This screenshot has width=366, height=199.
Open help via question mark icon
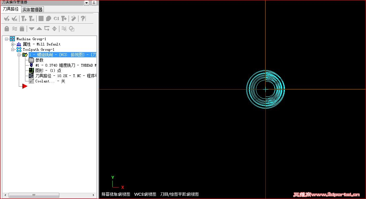click(x=83, y=18)
